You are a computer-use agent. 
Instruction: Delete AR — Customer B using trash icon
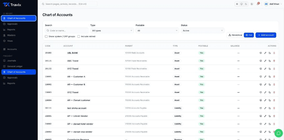(x=274, y=84)
